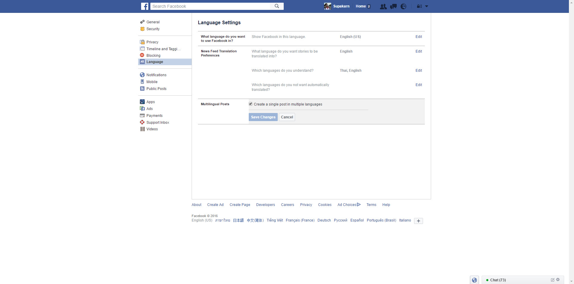
Task: Click the new message compose icon in chat
Action: (x=552, y=280)
